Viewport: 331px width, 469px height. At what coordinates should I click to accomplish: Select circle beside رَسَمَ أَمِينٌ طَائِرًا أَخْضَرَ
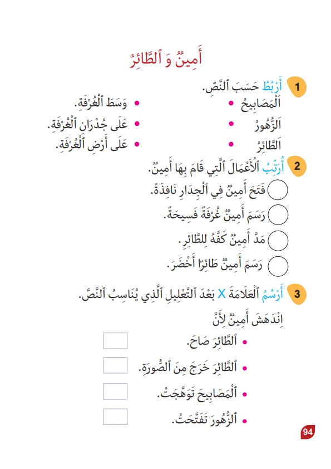[x=278, y=266]
